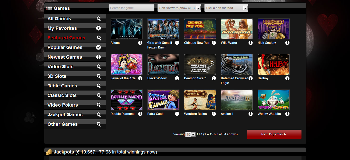
Task: Click the magnifier icon beside 3D Slots
Action: click(x=99, y=76)
